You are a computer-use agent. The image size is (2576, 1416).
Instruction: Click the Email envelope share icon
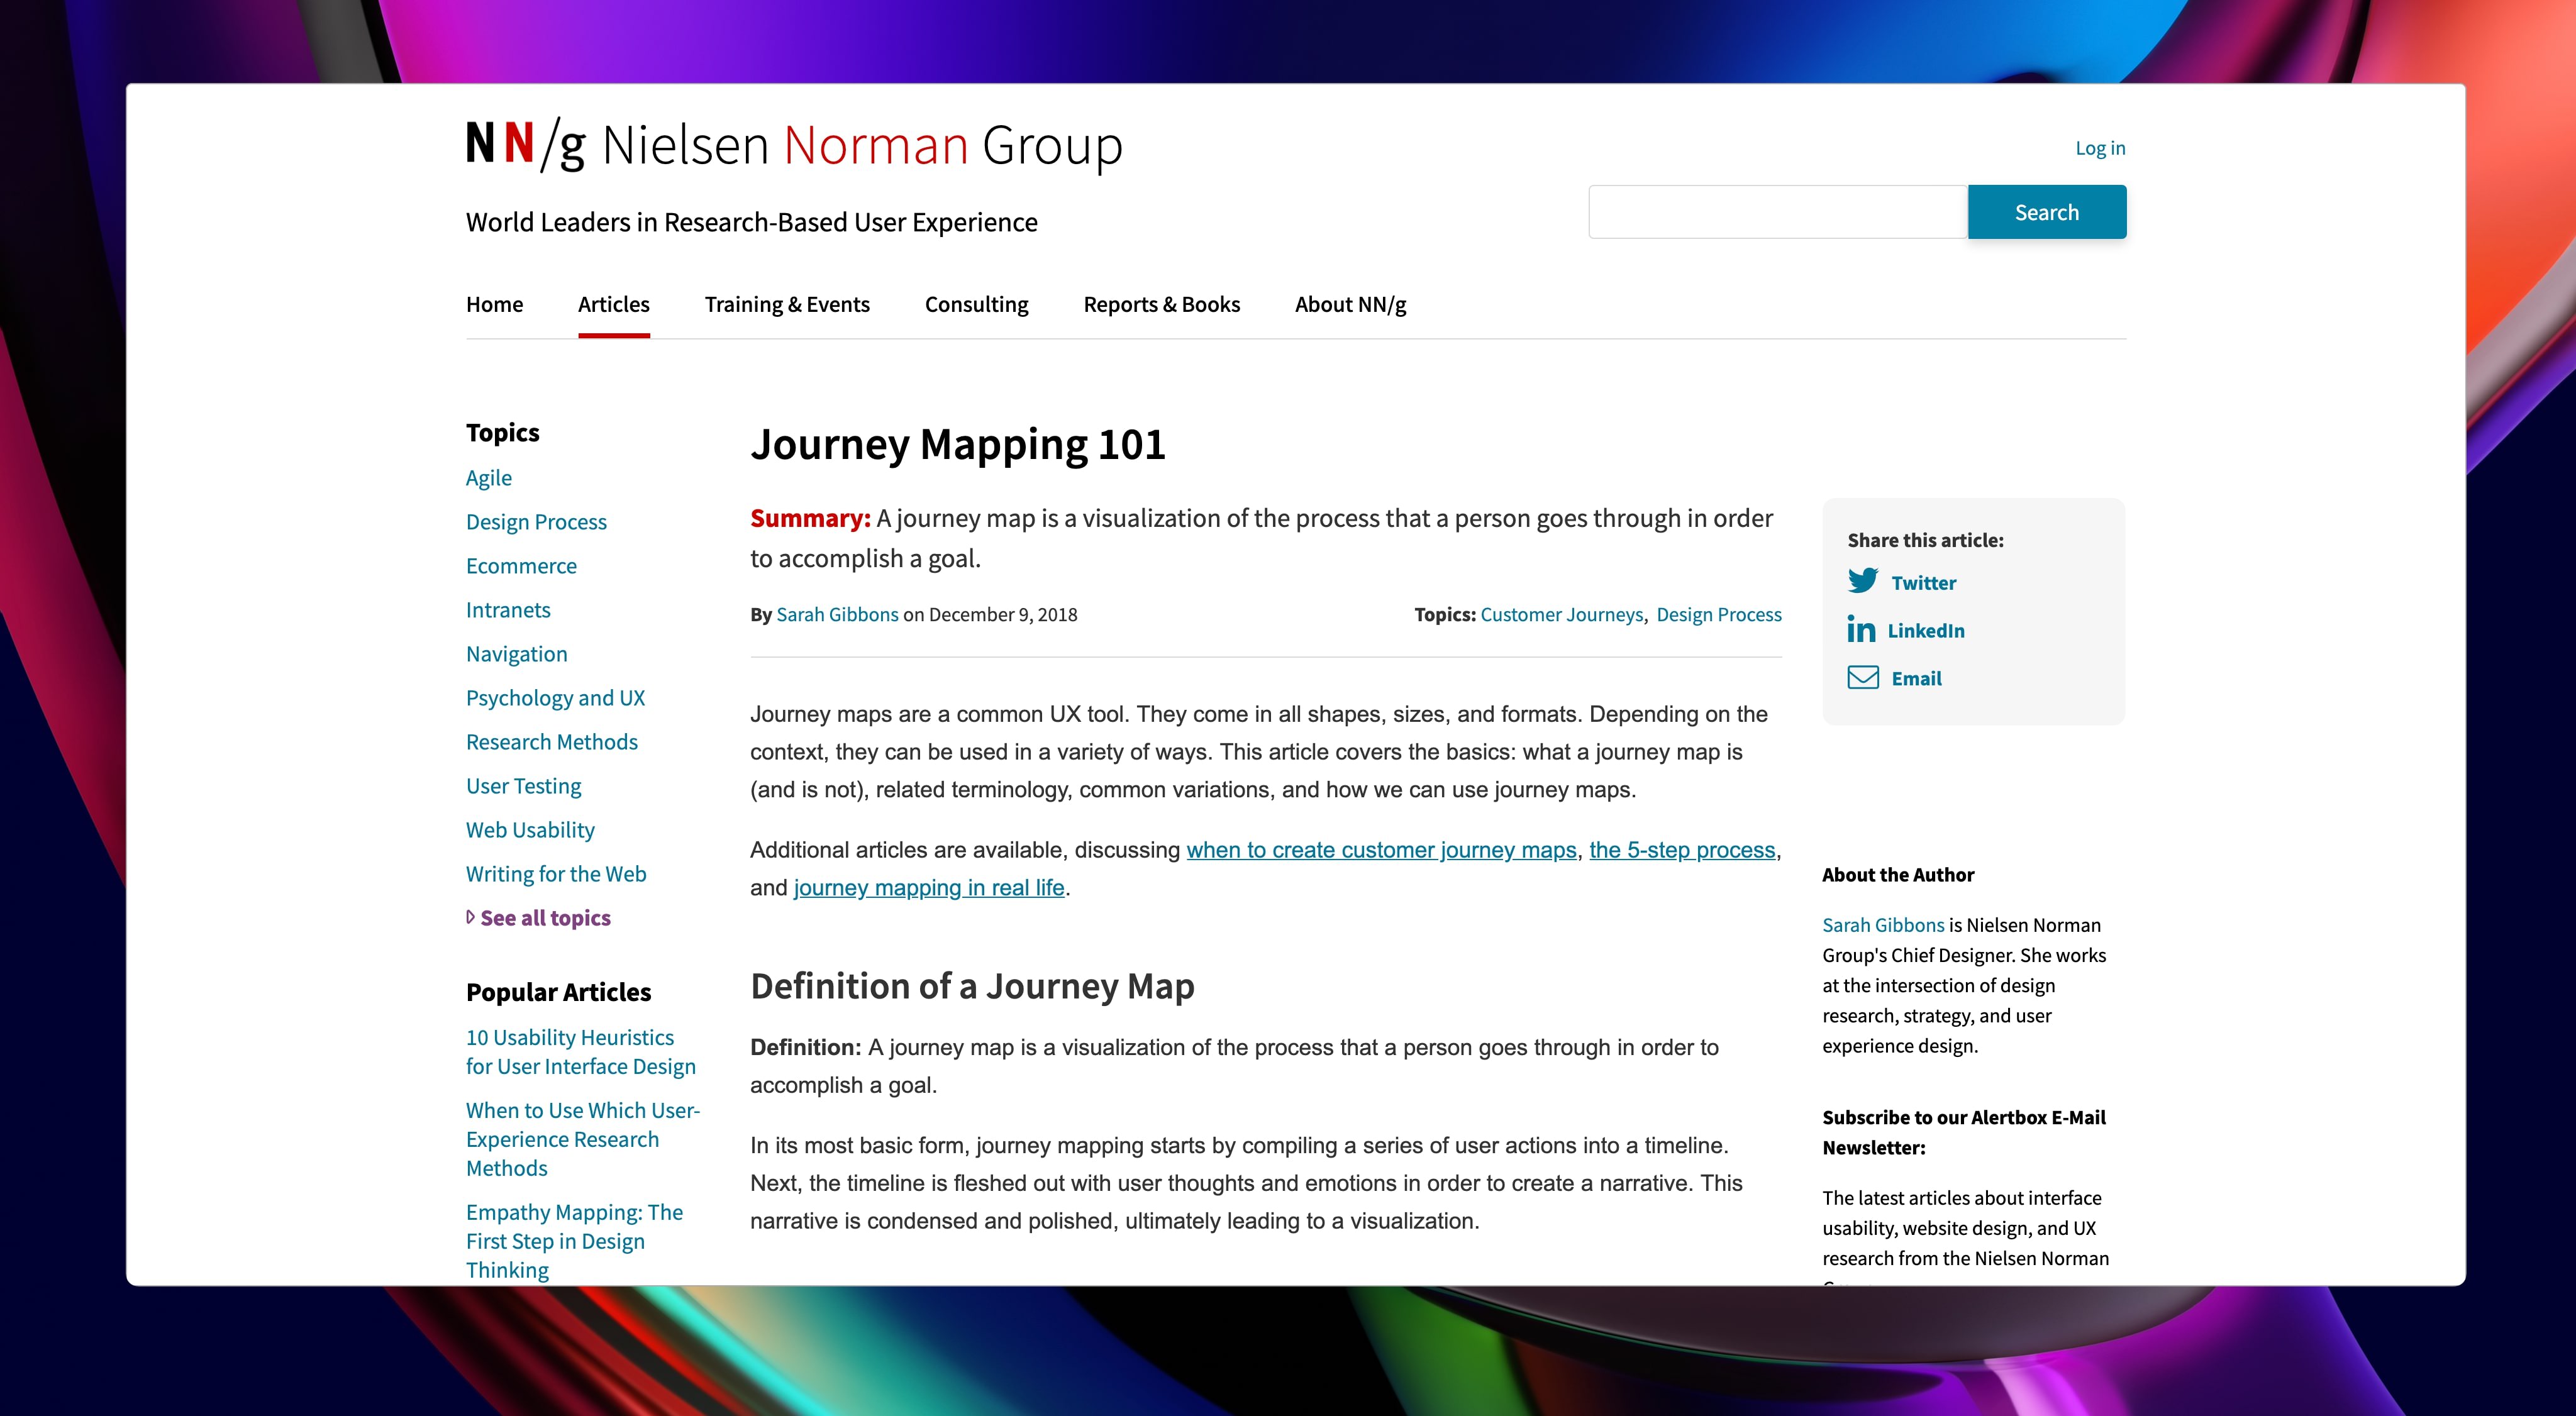1862,678
